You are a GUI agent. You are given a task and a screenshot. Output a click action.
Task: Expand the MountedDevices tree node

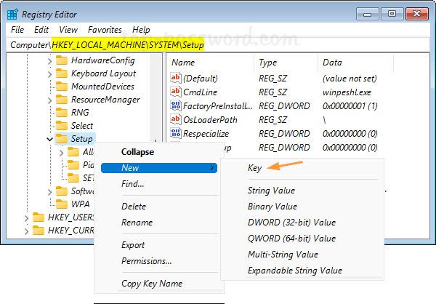49,87
